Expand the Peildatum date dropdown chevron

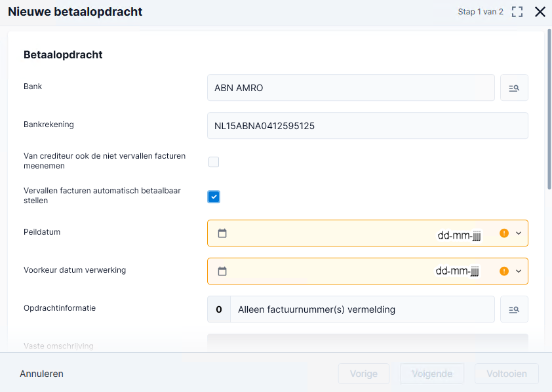click(x=519, y=233)
